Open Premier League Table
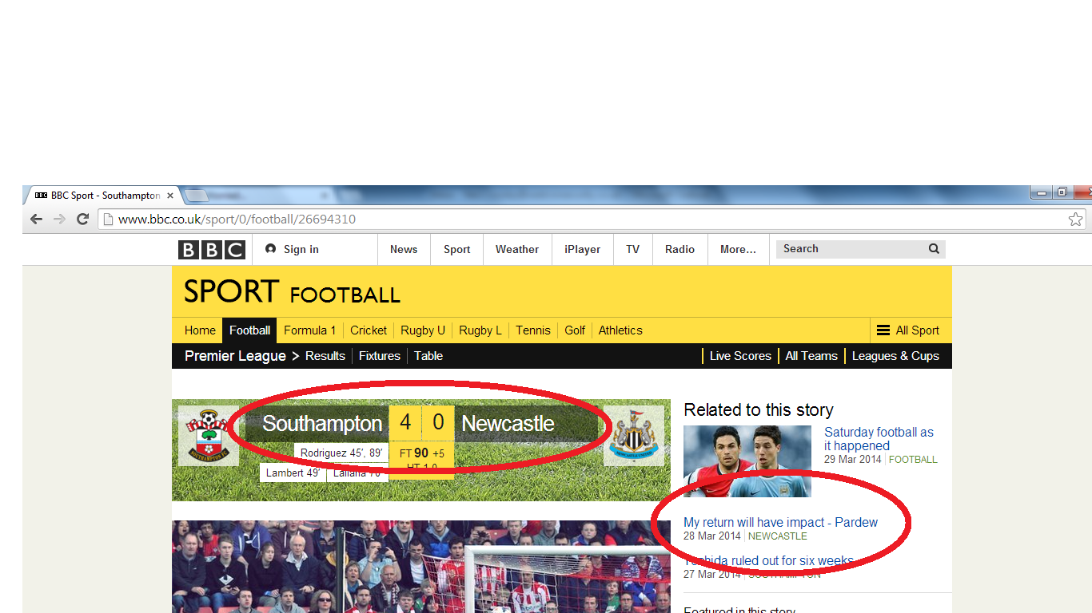 click(428, 356)
